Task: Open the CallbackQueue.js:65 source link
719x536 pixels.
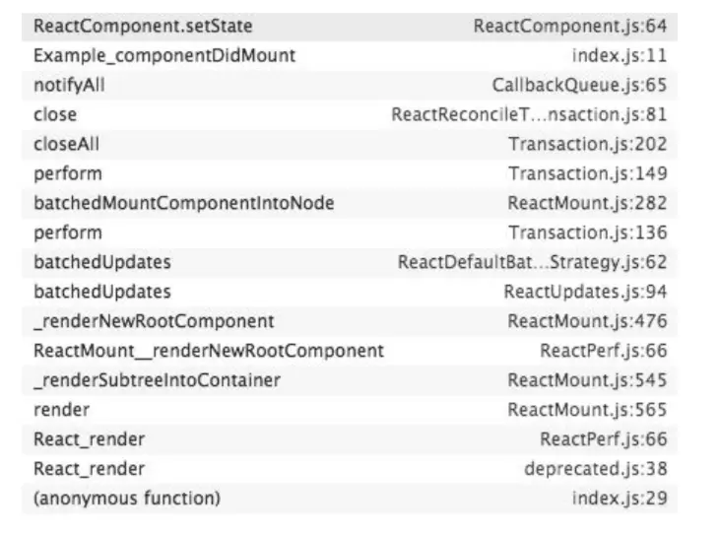Action: (x=579, y=85)
